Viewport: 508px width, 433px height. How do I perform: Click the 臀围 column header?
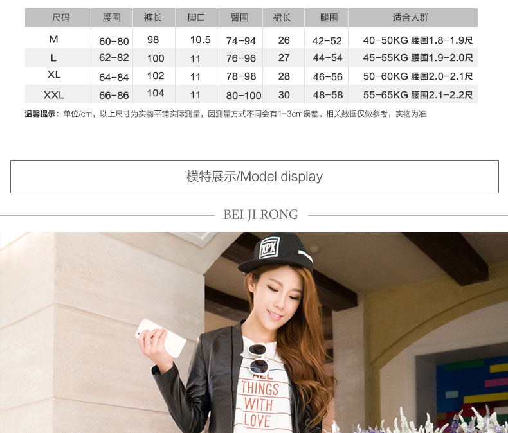tap(239, 17)
